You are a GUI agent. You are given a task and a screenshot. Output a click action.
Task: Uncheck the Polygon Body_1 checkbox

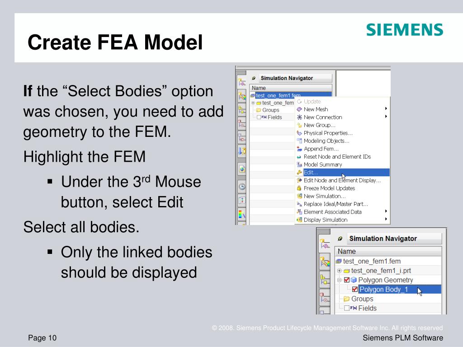coord(354,289)
